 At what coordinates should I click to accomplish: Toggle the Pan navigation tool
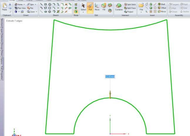30,8
